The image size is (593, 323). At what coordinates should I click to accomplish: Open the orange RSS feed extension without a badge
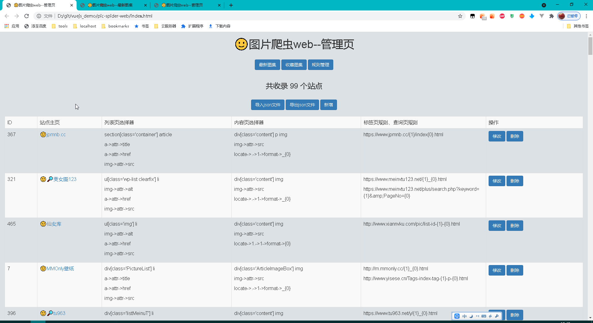492,16
